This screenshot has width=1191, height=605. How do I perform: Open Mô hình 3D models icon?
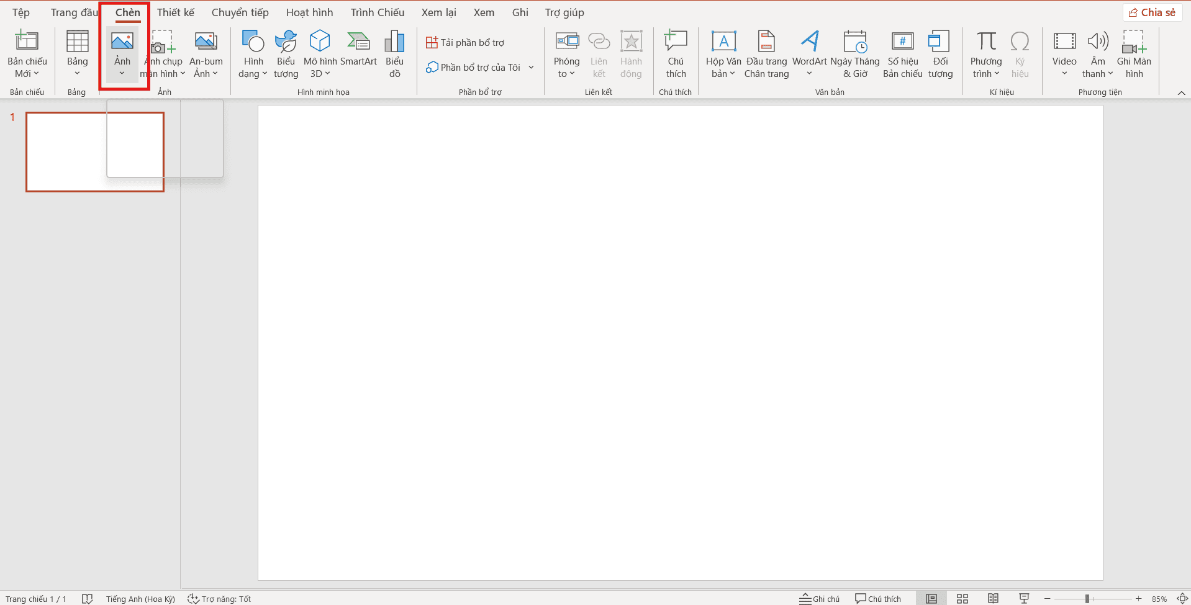pos(320,42)
